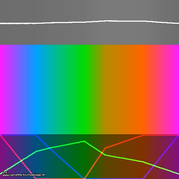Click the point where blue and orange curves meet at the bottom
Viewport: 179px width, 179px height.
[x=84, y=178]
